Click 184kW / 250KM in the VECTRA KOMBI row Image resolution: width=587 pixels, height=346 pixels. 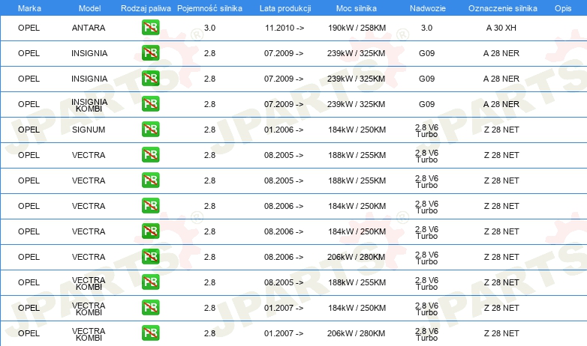pos(357,308)
